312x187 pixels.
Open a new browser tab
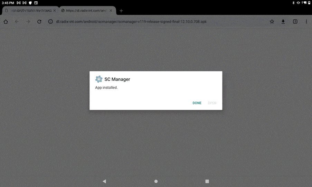click(x=121, y=11)
